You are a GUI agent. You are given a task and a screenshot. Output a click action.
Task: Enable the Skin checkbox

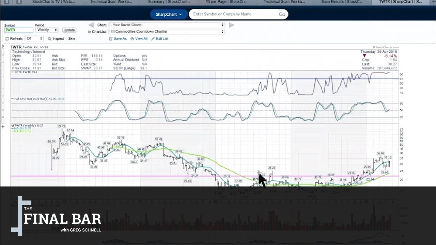pos(78,39)
